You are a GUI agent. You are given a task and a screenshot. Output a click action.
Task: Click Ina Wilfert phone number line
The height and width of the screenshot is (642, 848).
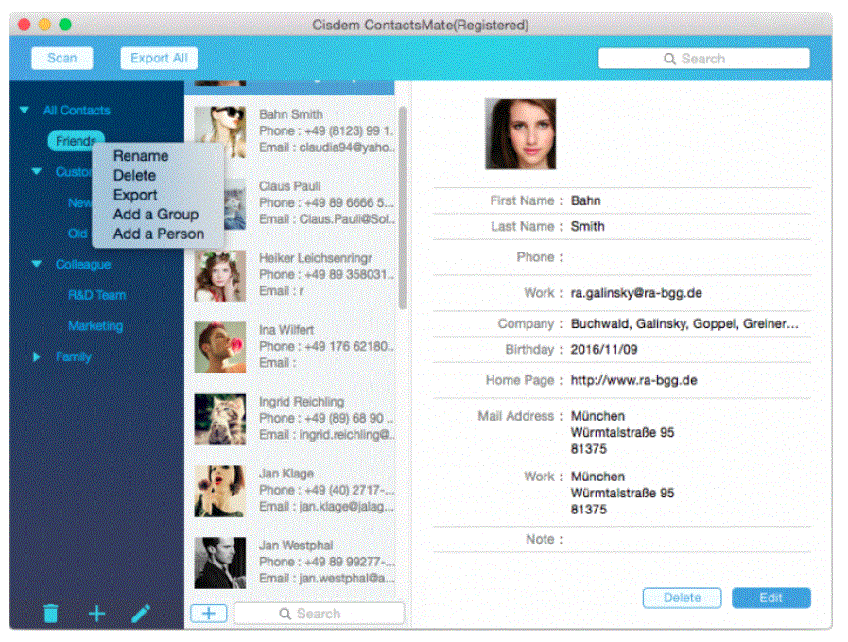pos(327,346)
